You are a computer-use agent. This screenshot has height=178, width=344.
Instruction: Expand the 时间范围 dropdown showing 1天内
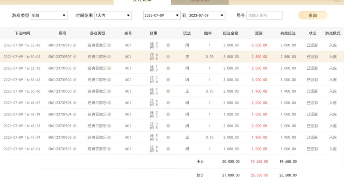tap(113, 15)
